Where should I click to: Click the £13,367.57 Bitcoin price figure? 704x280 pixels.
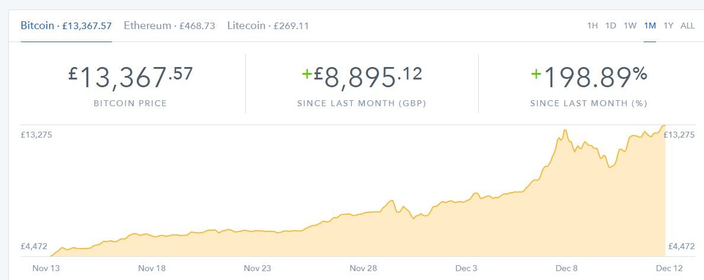pyautogui.click(x=130, y=77)
